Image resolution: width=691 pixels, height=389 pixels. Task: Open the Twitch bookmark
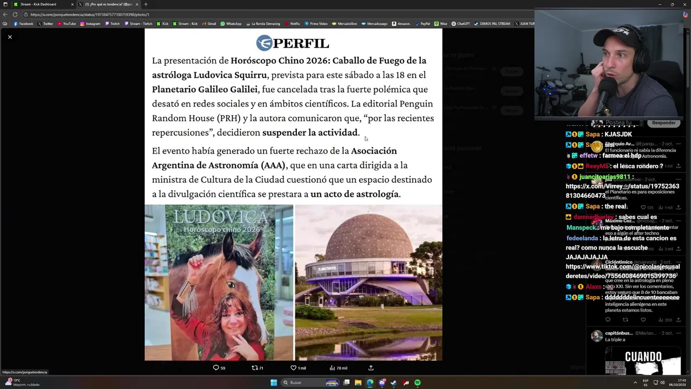pyautogui.click(x=112, y=24)
